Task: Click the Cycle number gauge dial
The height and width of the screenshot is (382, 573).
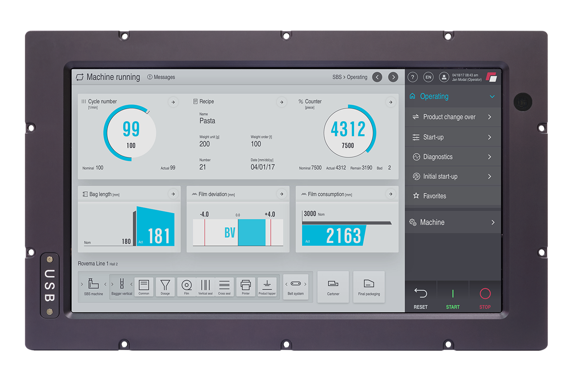Action: point(131,133)
